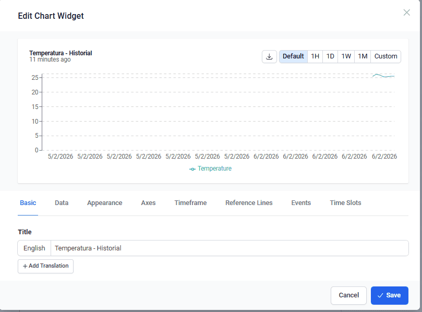Screen dimensions: 422x312
Task: Choose the Custom timeframe option
Action: tap(385, 56)
